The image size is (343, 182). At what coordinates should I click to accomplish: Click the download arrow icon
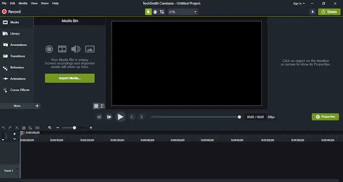[312, 12]
